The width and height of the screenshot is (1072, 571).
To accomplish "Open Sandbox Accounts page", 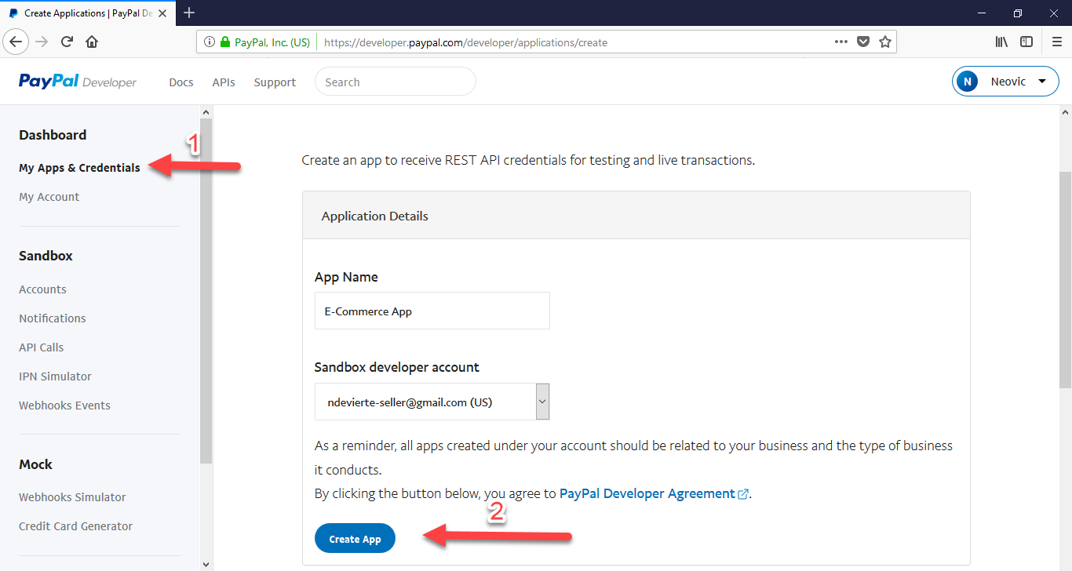I will (x=42, y=289).
